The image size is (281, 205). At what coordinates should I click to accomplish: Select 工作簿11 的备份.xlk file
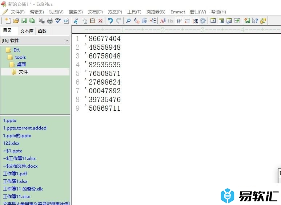23,189
